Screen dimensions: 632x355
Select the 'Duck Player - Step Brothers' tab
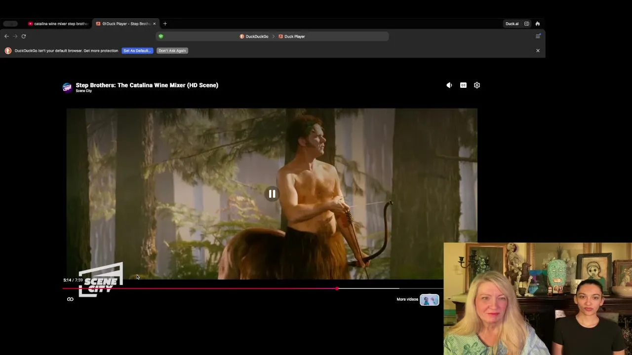[125, 24]
